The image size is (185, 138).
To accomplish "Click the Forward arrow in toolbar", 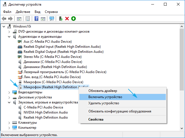I will 10,19.
